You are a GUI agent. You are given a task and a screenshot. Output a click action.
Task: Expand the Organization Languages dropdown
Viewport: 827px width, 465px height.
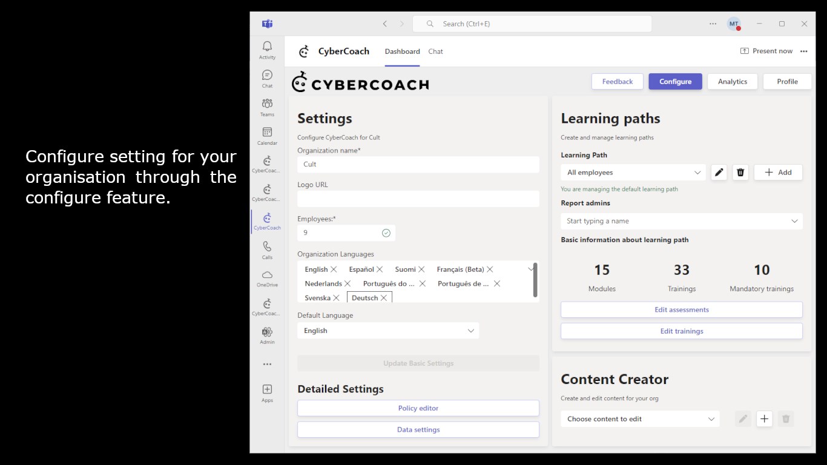(x=530, y=269)
